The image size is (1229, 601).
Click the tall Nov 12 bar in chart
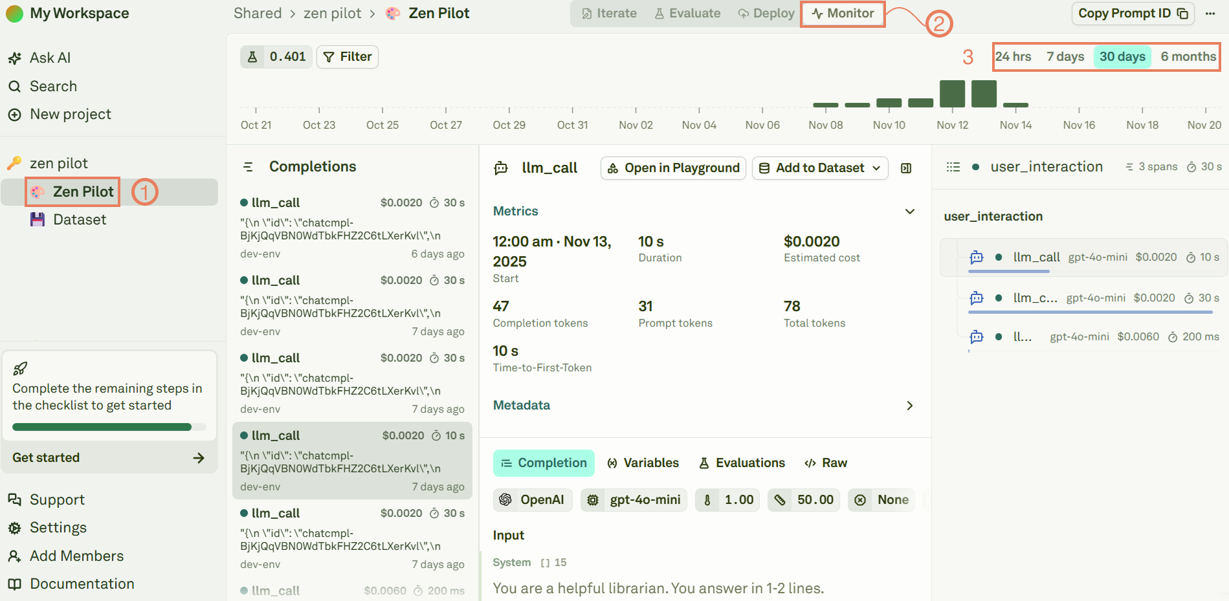pos(952,94)
